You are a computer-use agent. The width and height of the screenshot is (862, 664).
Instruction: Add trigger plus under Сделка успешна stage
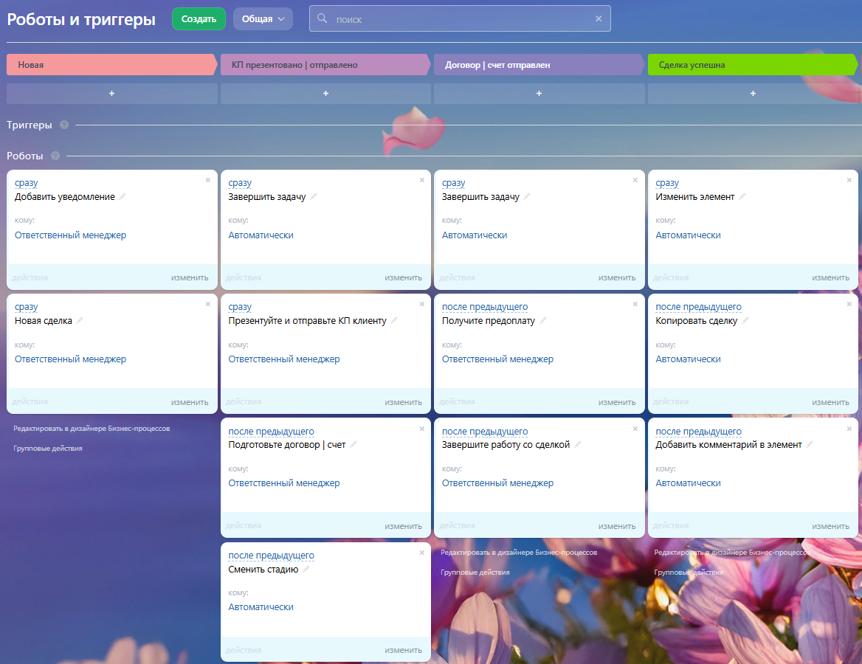753,94
